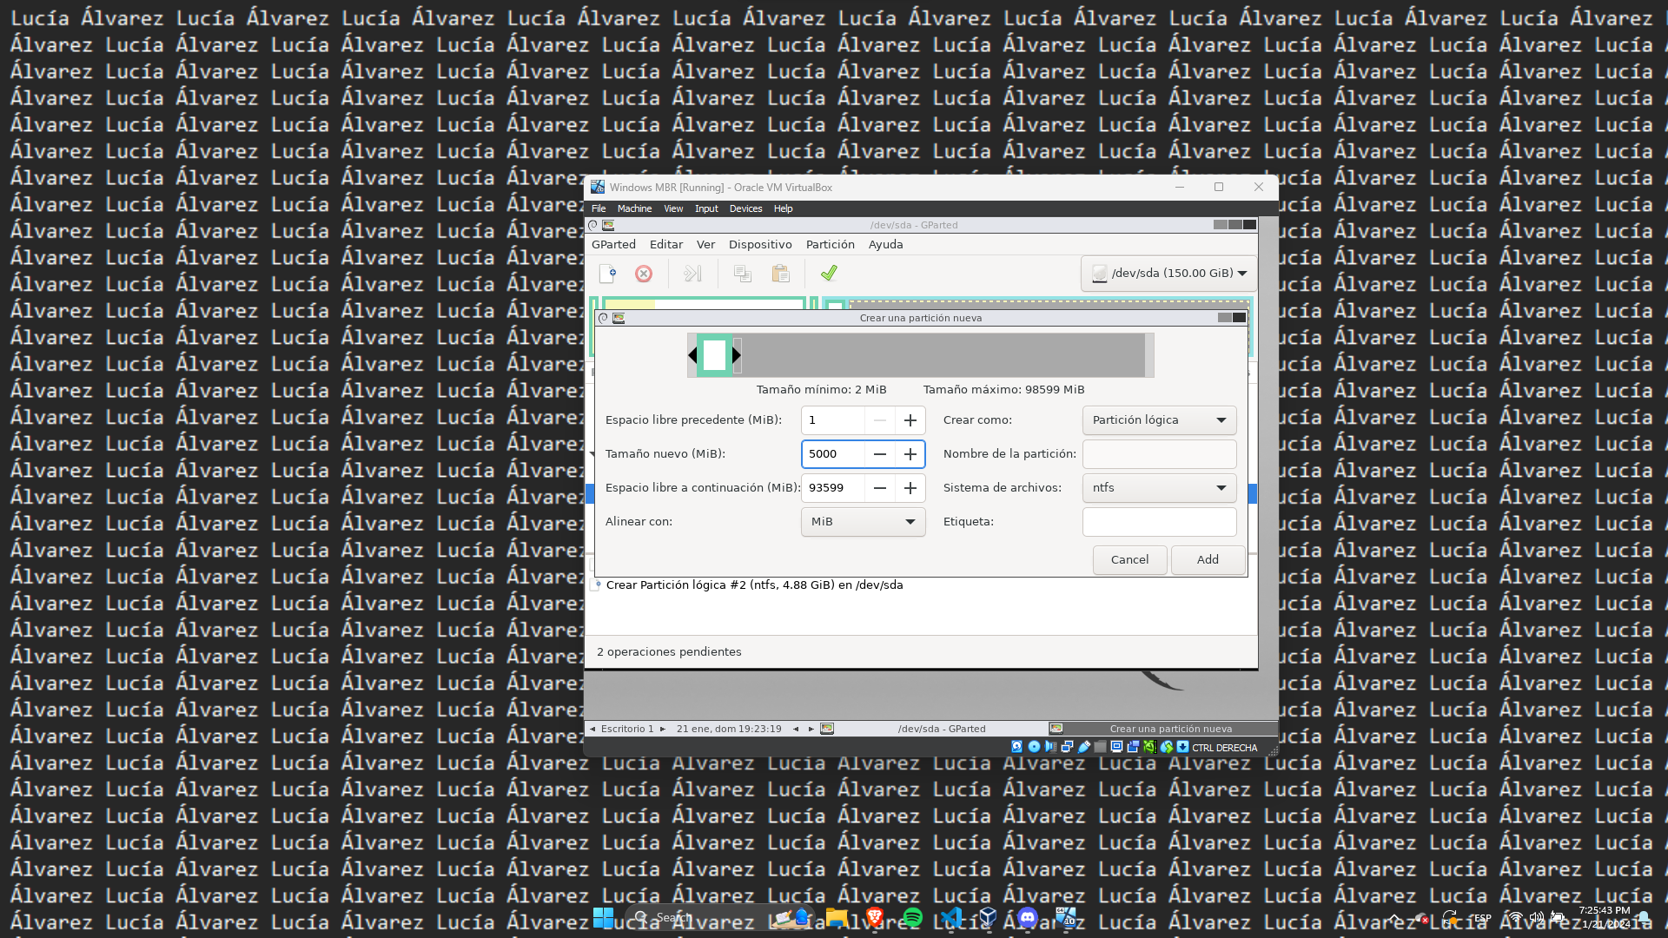The width and height of the screenshot is (1668, 938).
Task: Open the Sistema de archivos ntfs dropdown
Action: coord(1159,488)
